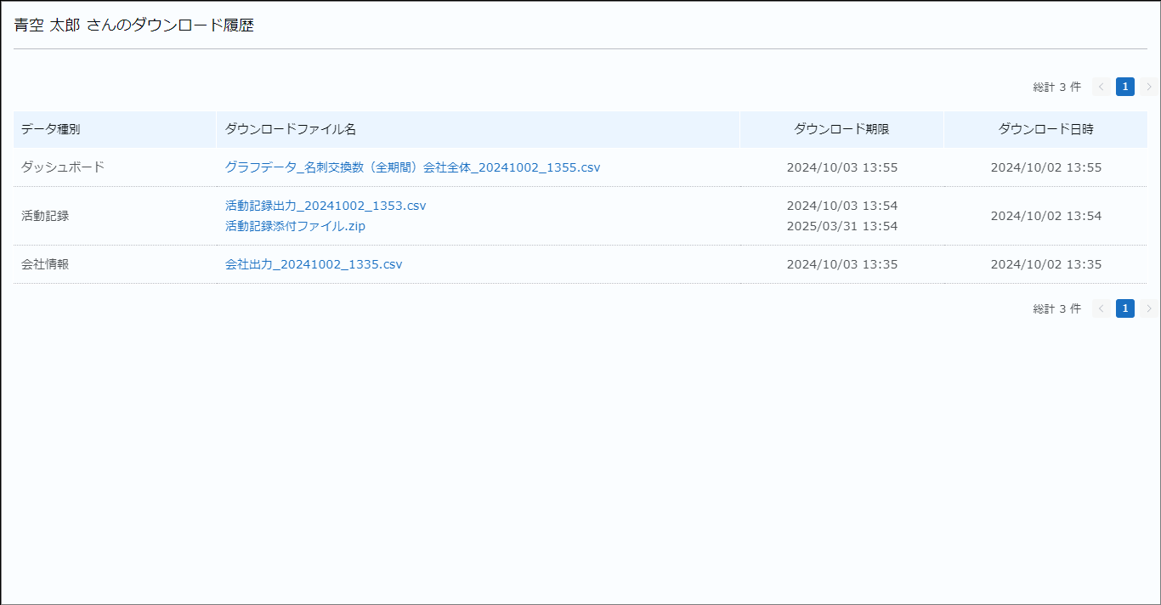Viewport: 1161px width, 605px height.
Task: Select the 会社情報 data type cell
Action: [x=45, y=264]
